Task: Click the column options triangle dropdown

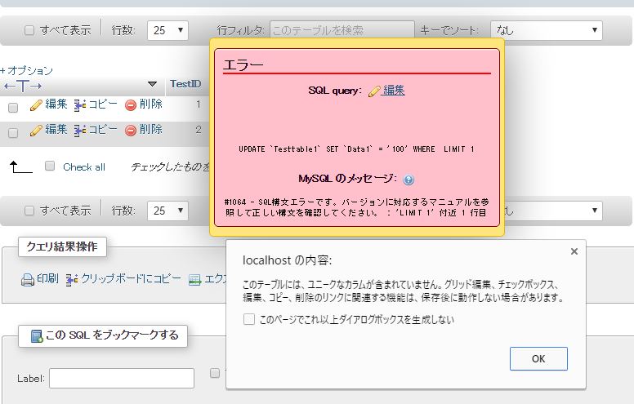Action: click(152, 84)
